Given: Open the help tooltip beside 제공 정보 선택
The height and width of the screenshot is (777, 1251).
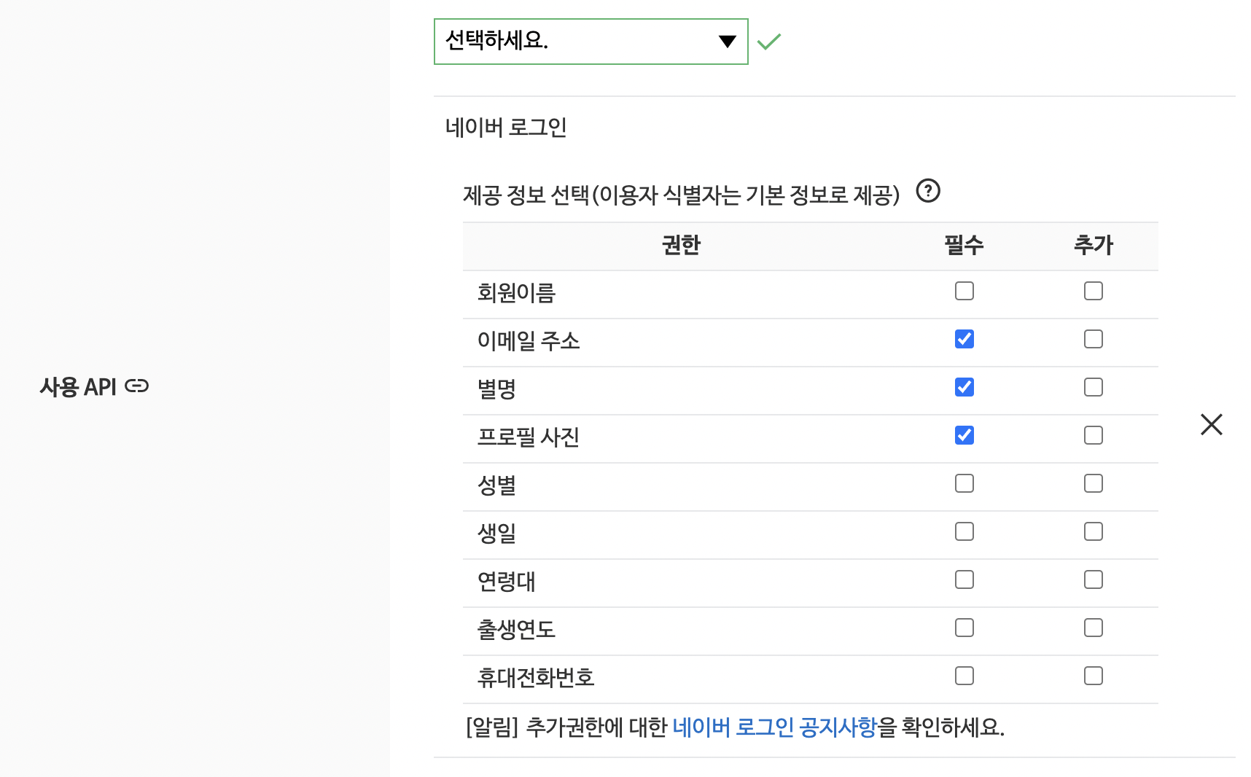Looking at the screenshot, I should [929, 192].
